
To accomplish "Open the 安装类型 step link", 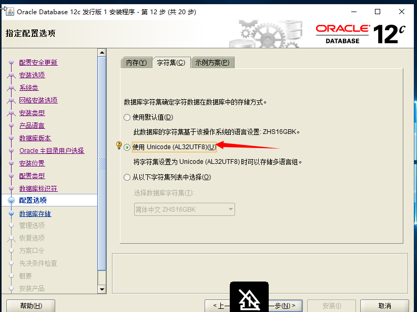I will pos(32,113).
